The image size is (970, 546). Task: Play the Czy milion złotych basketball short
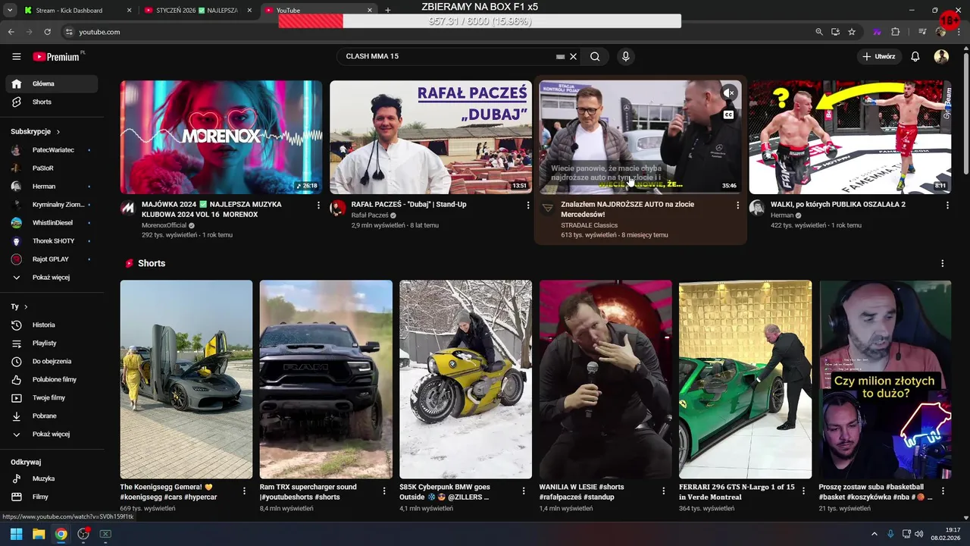pyautogui.click(x=885, y=379)
